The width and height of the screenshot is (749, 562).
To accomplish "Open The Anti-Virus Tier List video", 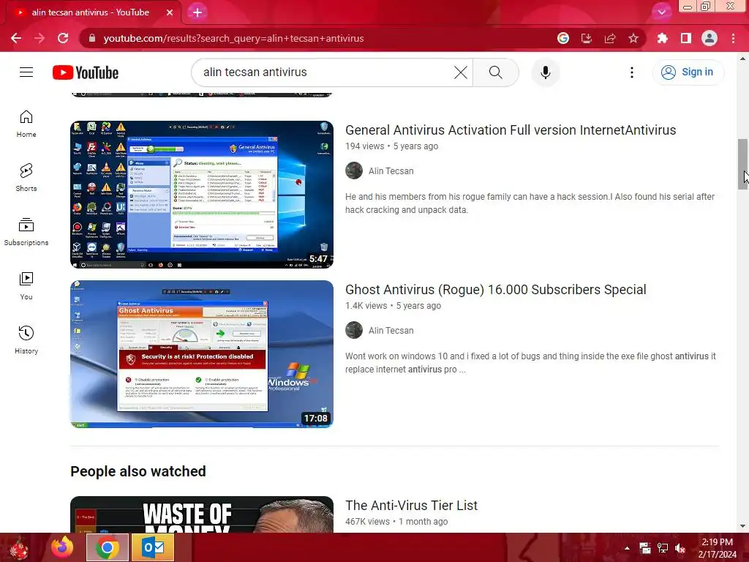I will pos(411,506).
